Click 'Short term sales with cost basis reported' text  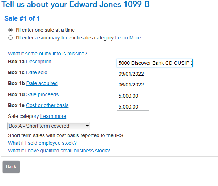coord(66,135)
